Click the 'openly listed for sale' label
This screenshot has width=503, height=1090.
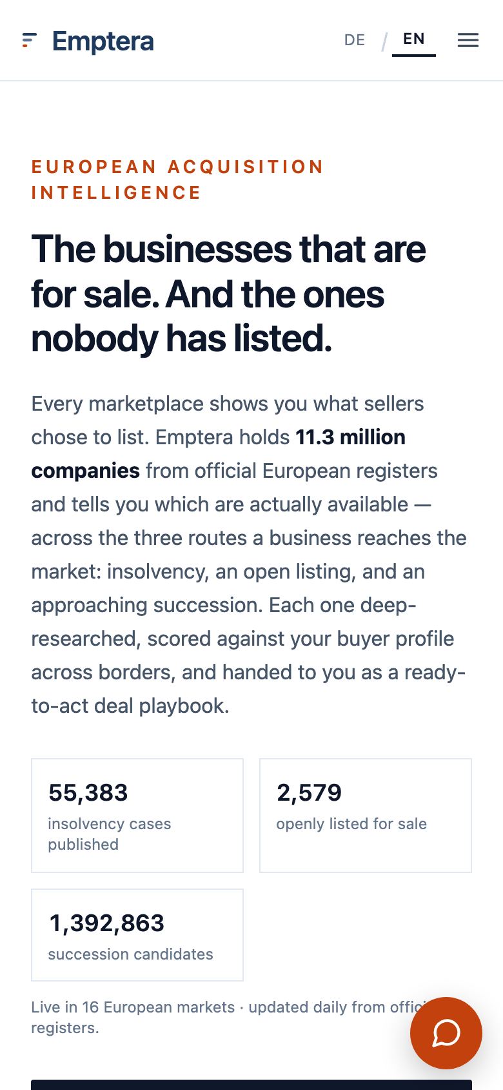[x=351, y=824]
